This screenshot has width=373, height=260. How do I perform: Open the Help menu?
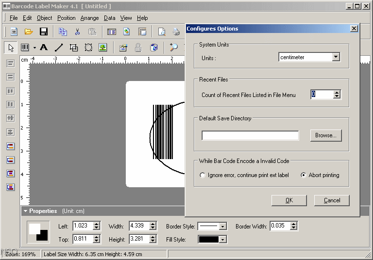142,18
